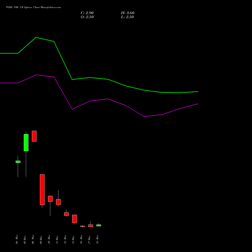252x252 pixels.
Task: Click the open value O: 2.50
Action: coord(87,17)
